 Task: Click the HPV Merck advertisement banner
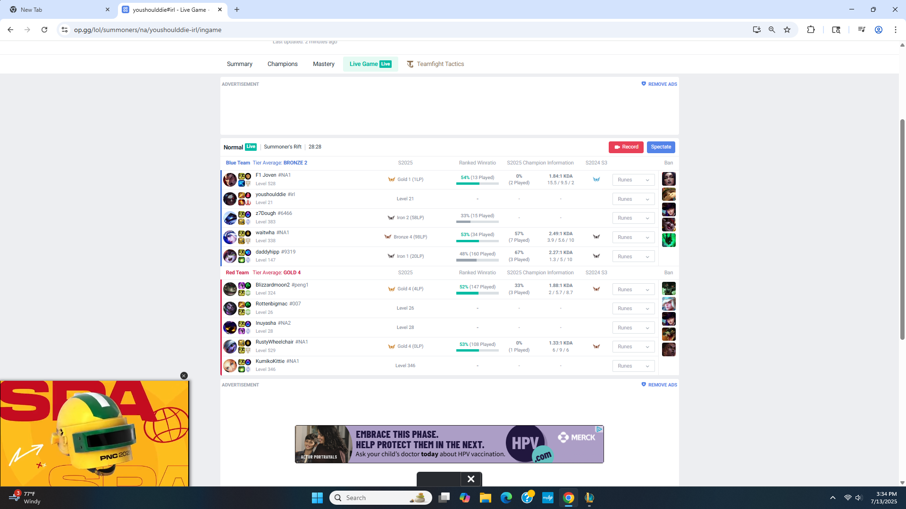point(449,444)
